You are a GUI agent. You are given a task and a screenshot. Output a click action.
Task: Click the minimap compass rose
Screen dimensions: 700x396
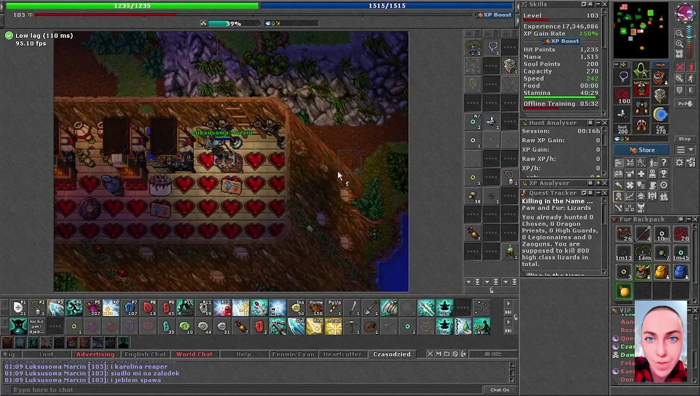pos(685,13)
